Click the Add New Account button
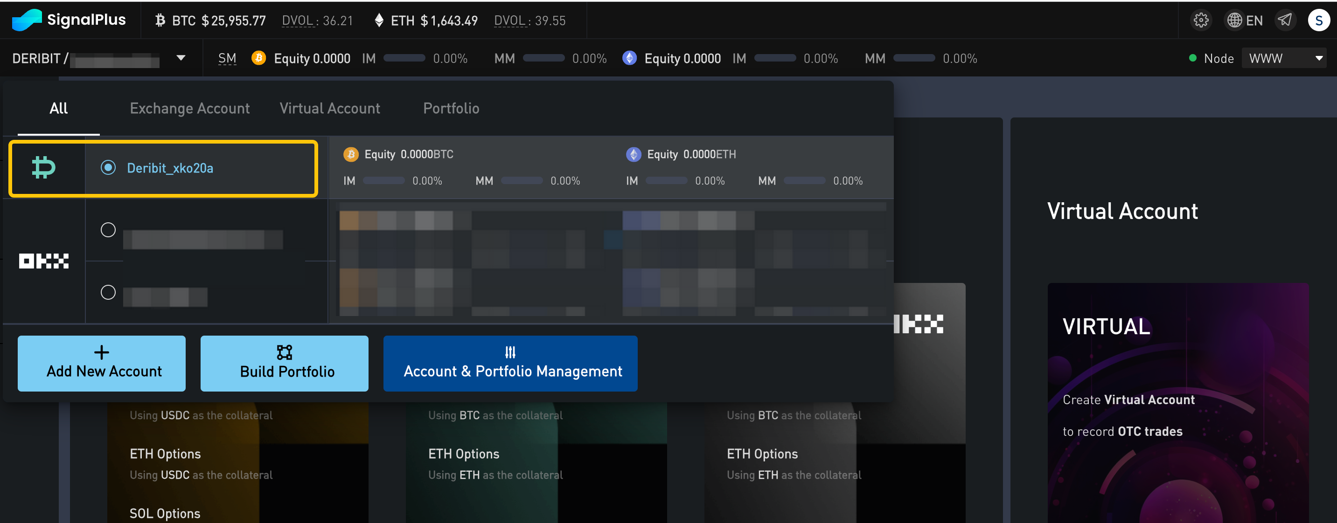 click(102, 363)
